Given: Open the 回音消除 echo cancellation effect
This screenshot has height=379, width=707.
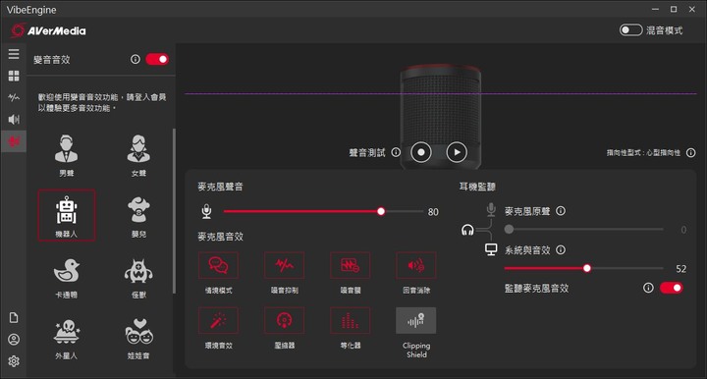Looking at the screenshot, I should click(415, 265).
